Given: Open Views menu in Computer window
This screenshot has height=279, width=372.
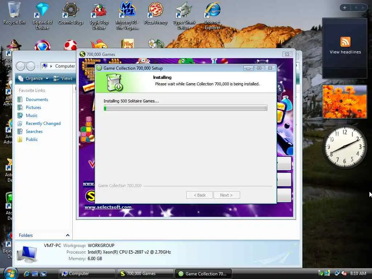Looking at the screenshot, I should pos(63,78).
